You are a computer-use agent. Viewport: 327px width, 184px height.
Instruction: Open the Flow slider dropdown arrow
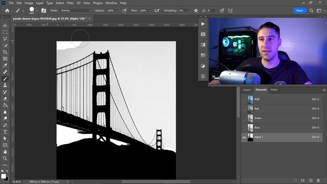tap(150, 11)
